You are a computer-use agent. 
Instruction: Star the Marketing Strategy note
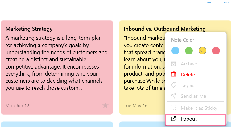(x=105, y=105)
